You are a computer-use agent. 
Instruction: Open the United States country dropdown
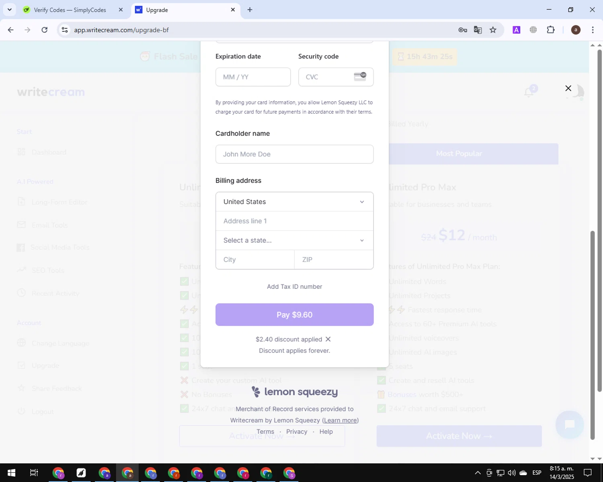[294, 202]
